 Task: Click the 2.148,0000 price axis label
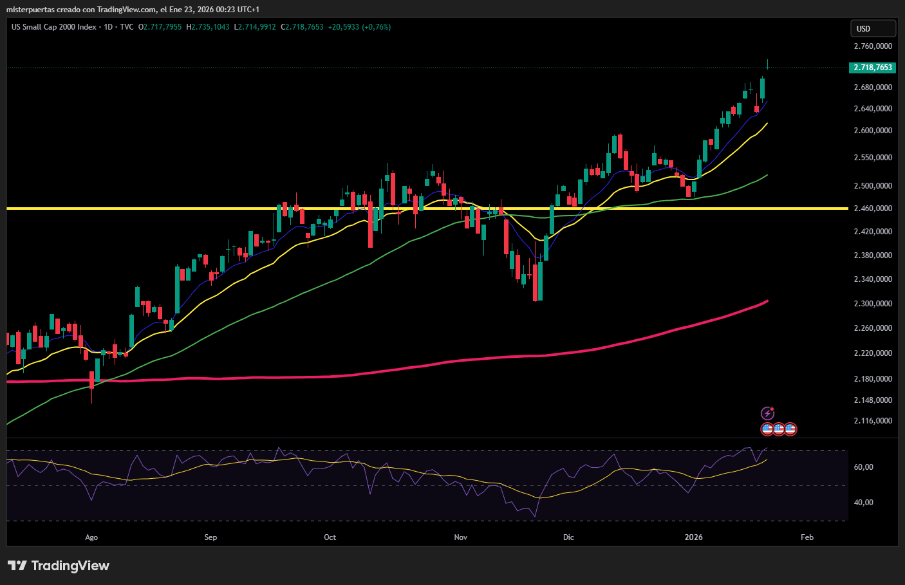(x=873, y=400)
